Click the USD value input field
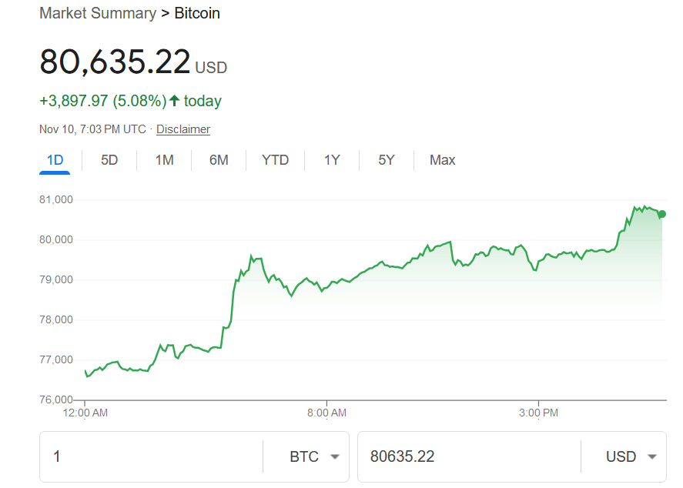Image resolution: width=683 pixels, height=488 pixels. (x=466, y=456)
